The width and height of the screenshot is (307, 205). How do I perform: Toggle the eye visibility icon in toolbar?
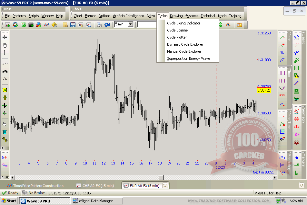(x=228, y=24)
